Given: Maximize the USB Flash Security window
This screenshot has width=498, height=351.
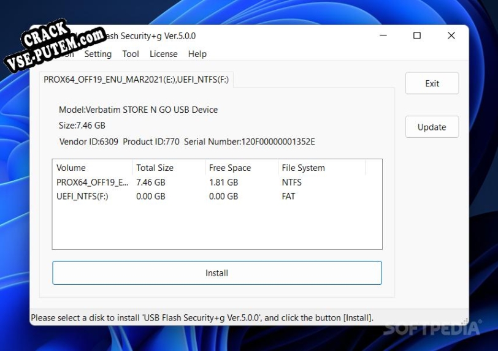Looking at the screenshot, I should [x=417, y=36].
